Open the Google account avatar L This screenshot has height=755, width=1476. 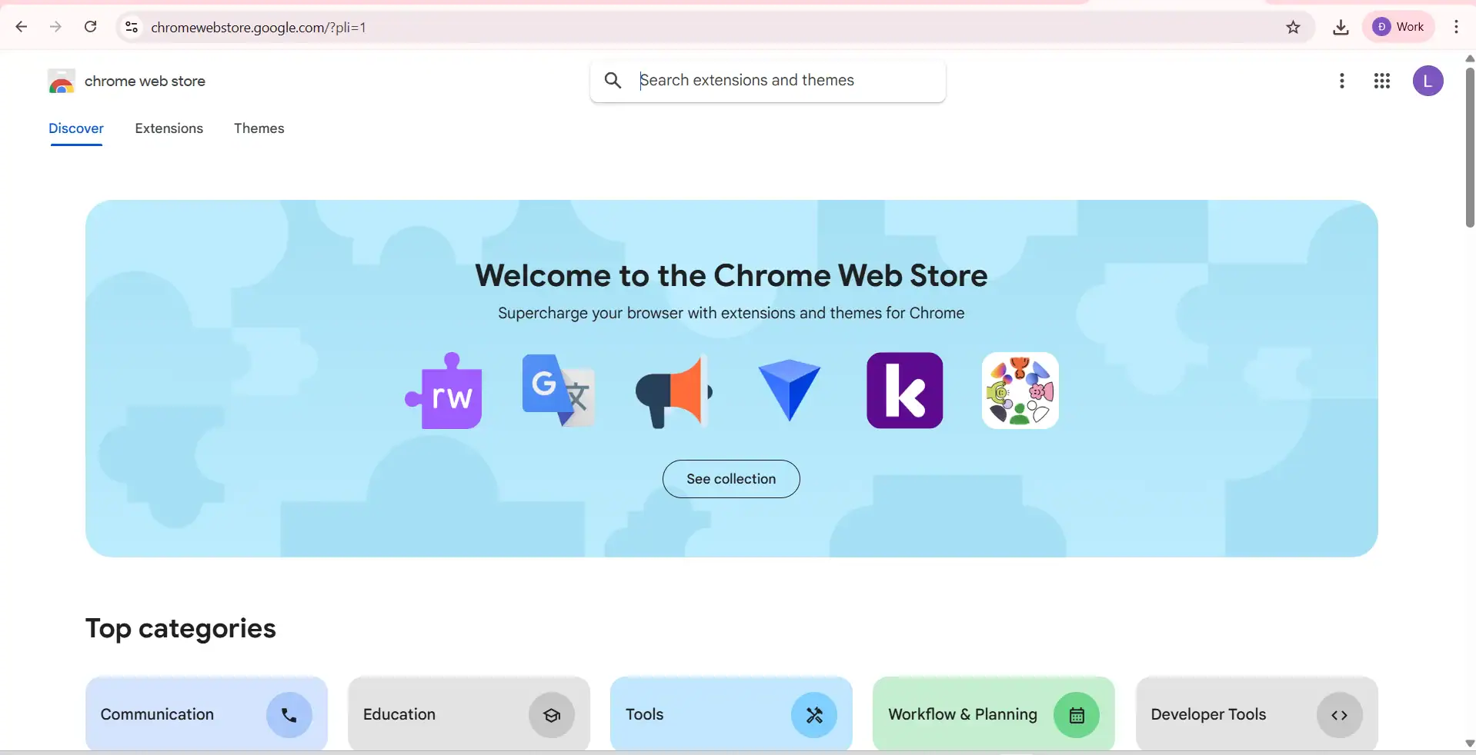click(x=1428, y=81)
